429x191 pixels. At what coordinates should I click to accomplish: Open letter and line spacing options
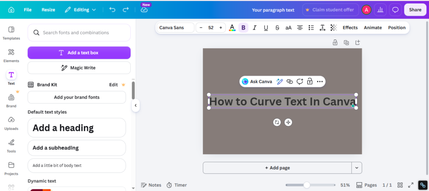click(x=322, y=28)
